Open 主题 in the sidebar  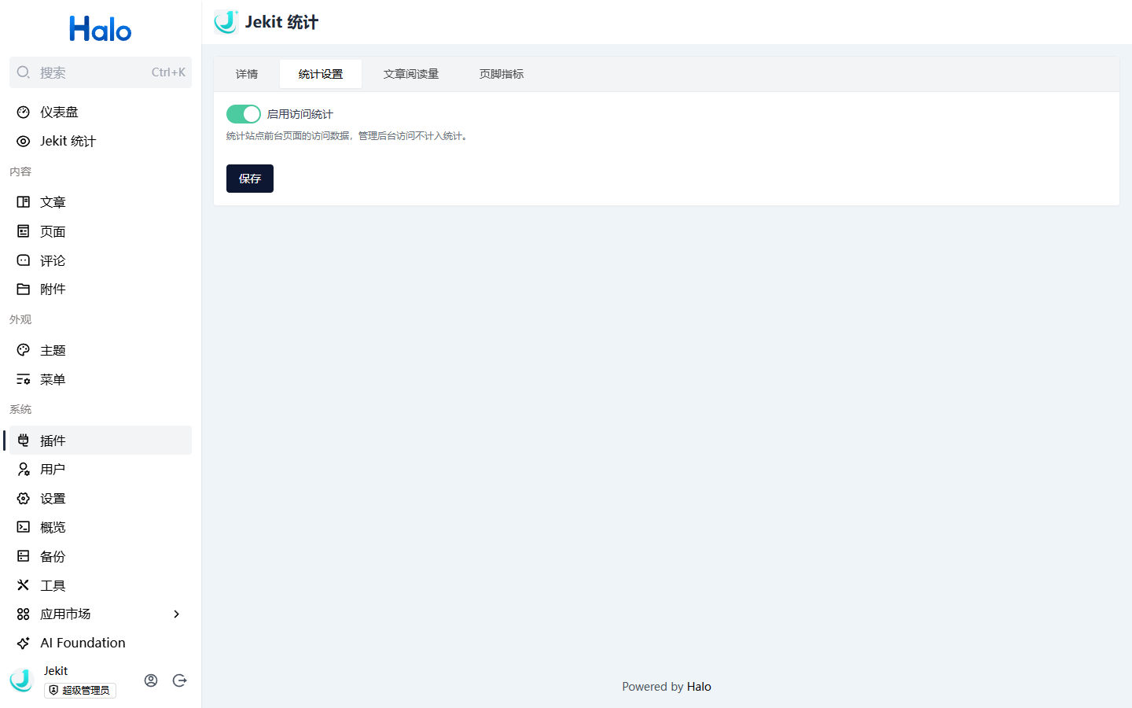coord(101,350)
